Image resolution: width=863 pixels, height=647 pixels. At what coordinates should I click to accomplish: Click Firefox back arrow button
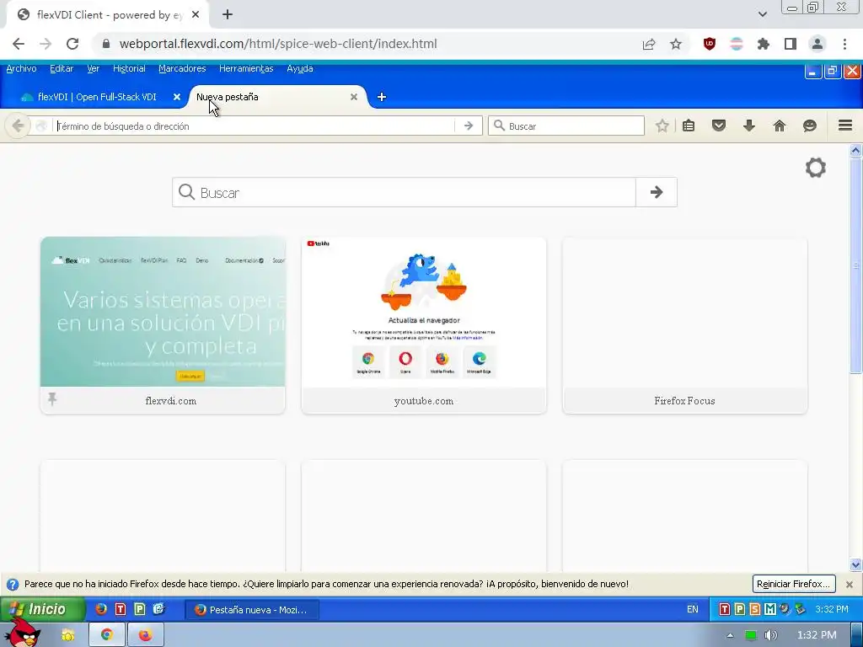click(18, 126)
